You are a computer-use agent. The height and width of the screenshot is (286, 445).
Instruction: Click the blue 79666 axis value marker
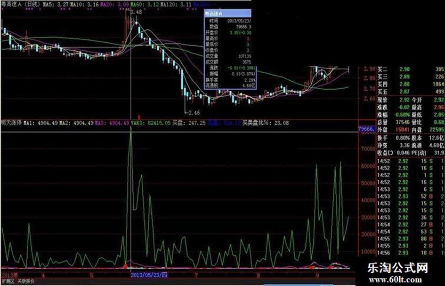tap(367, 129)
